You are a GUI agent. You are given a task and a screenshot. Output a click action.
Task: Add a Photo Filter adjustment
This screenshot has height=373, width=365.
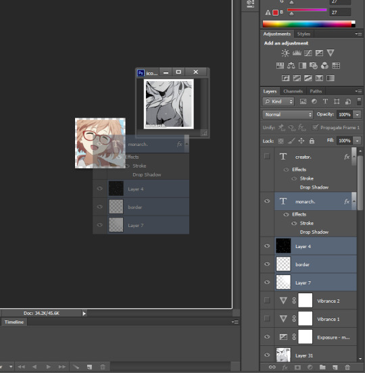point(314,66)
